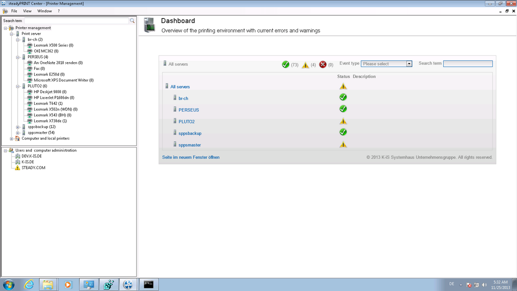Click the Computer and local printers house icon
The image size is (517, 291).
point(18,138)
